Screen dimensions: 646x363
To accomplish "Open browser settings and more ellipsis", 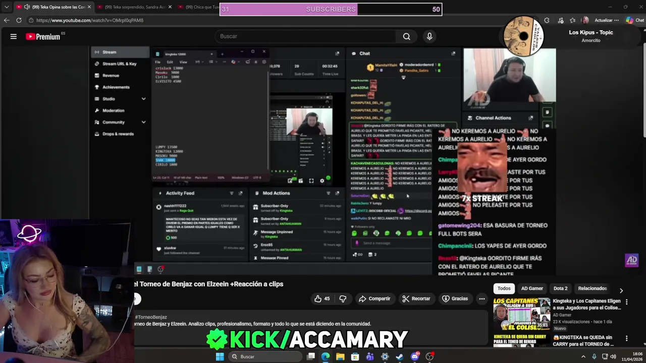I will click(616, 20).
